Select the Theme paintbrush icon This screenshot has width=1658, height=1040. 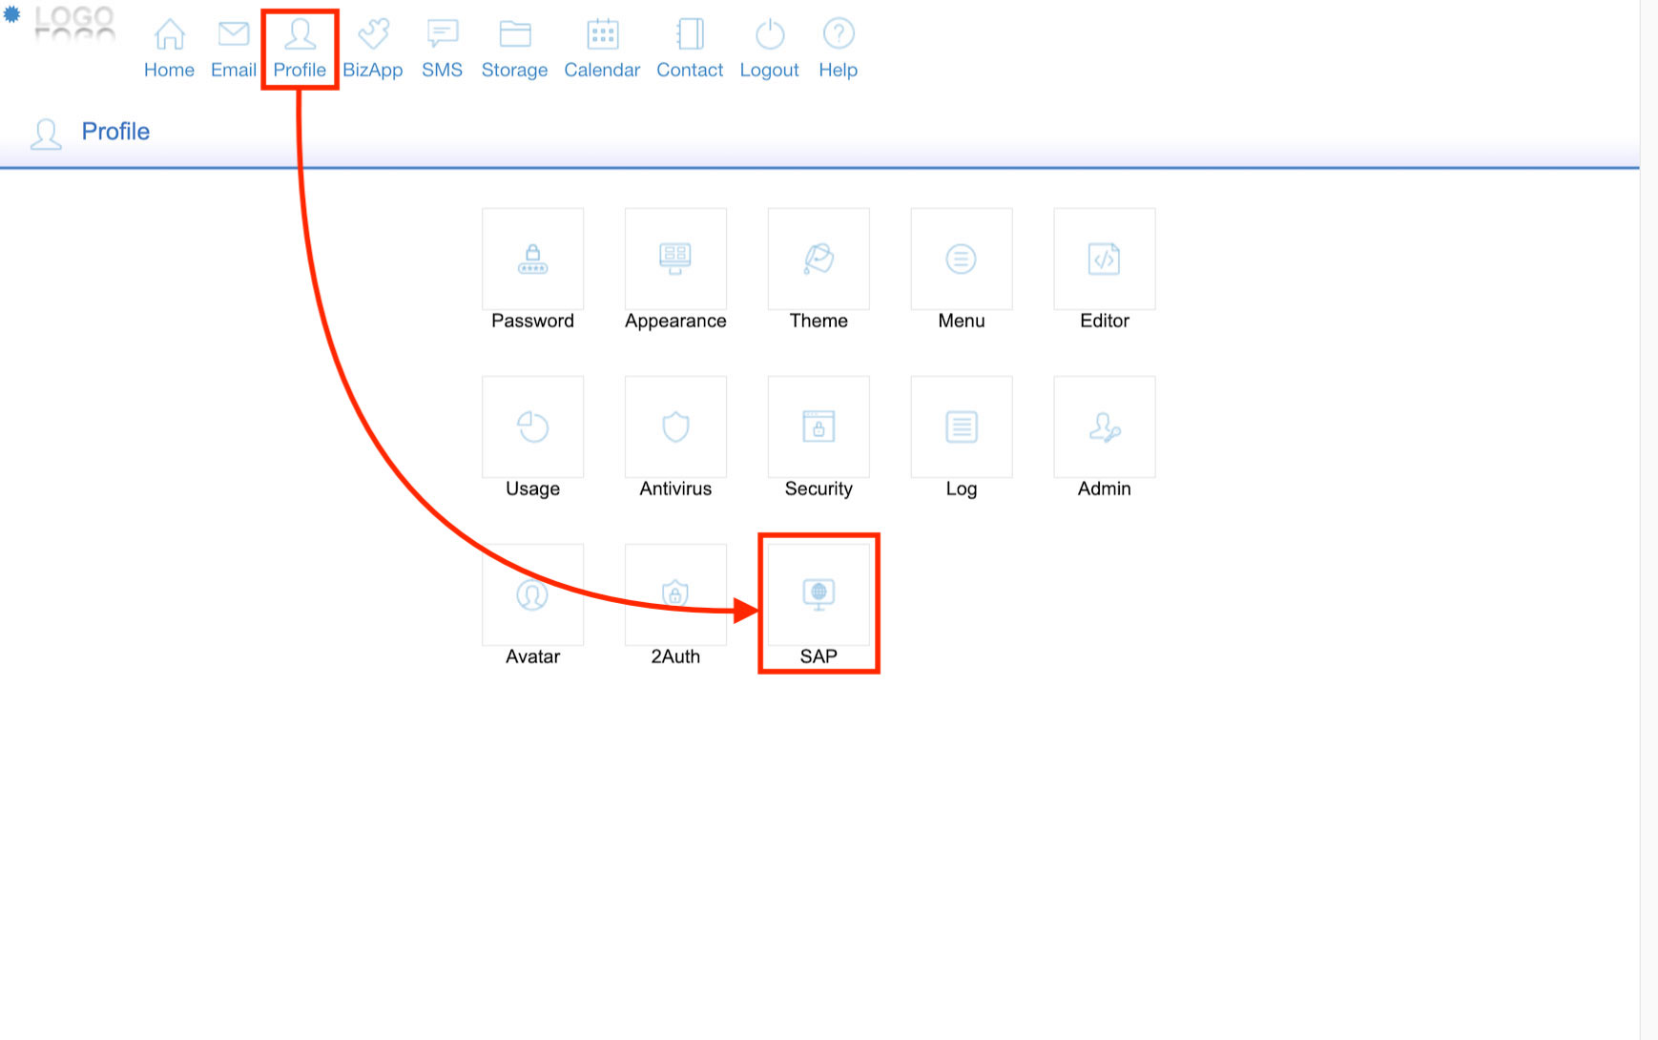819,259
